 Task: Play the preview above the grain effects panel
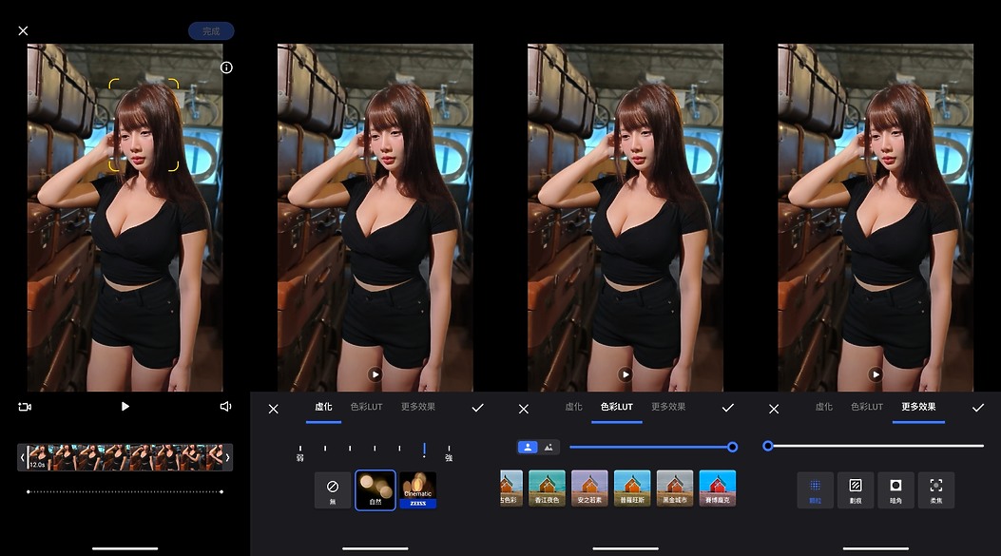pos(876,374)
